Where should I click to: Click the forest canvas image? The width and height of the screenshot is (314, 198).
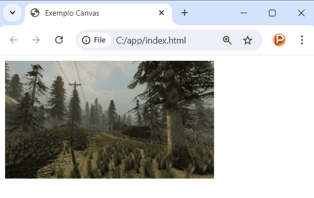(x=109, y=120)
